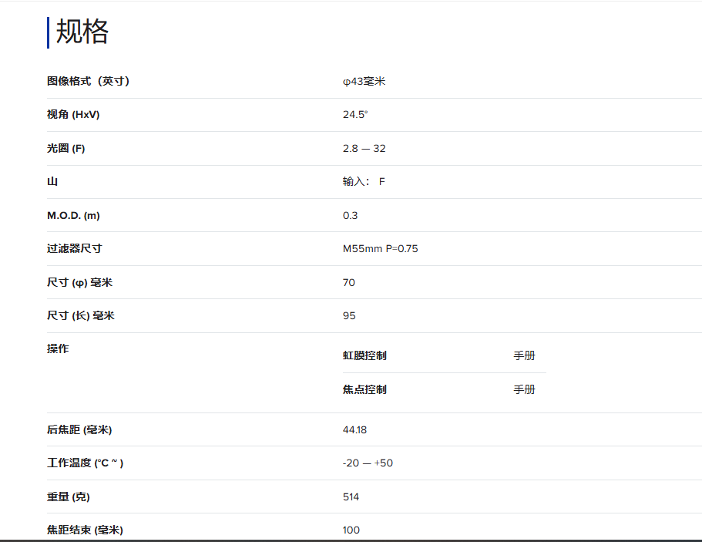Select the M.O.D. (m) label
Image resolution: width=702 pixels, height=542 pixels.
click(x=73, y=215)
